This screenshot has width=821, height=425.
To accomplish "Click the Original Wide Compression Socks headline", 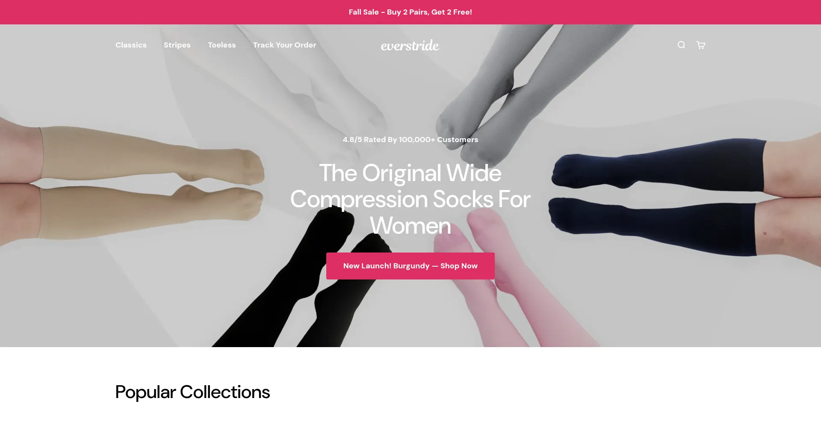I will [410, 199].
